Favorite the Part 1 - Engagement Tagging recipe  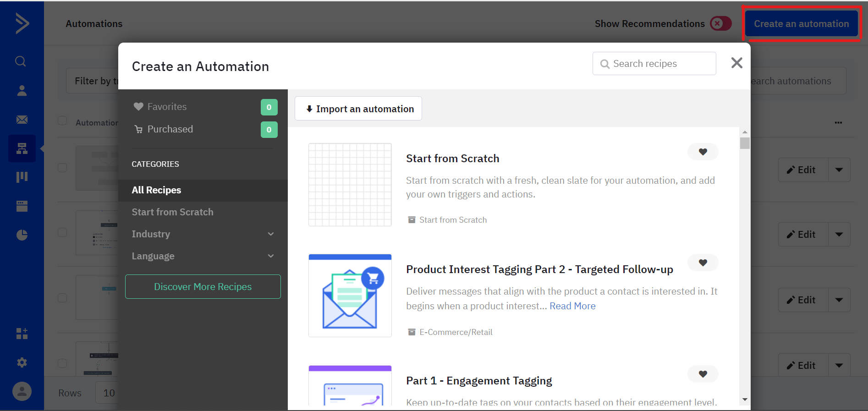[x=703, y=374]
